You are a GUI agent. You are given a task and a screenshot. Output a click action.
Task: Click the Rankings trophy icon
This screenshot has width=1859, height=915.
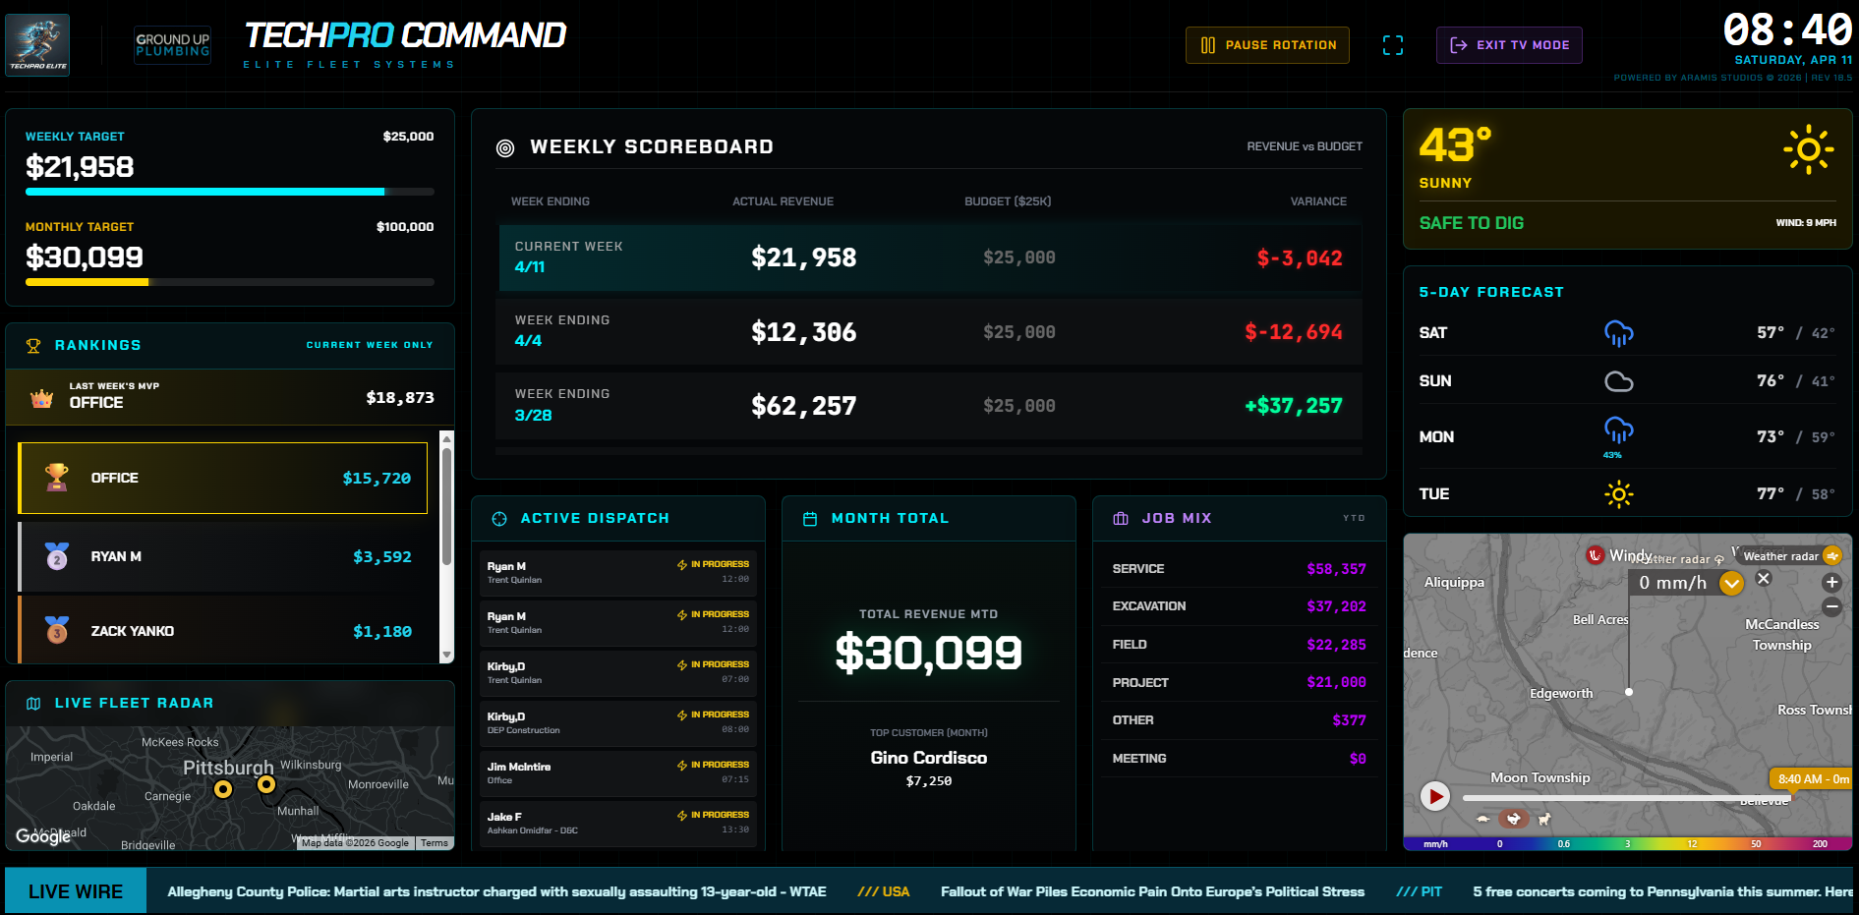pos(32,345)
